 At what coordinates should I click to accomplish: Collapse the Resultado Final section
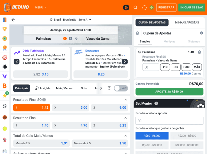[125, 118]
